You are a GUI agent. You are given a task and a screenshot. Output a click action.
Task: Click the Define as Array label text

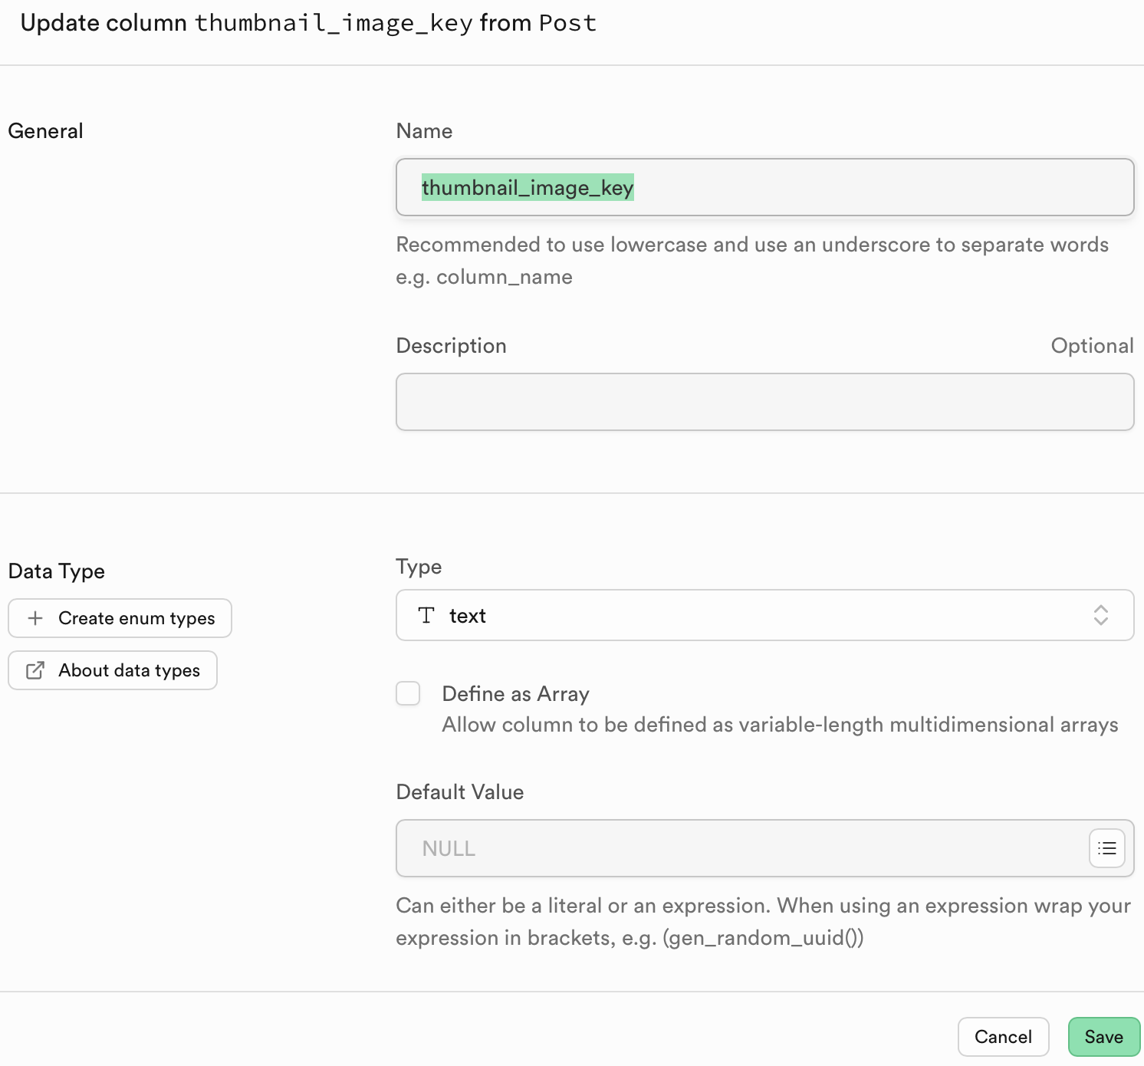[x=515, y=694]
